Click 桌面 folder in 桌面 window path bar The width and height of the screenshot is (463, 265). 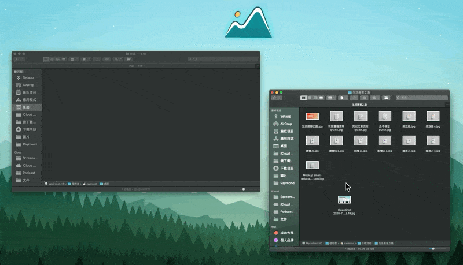coord(105,184)
